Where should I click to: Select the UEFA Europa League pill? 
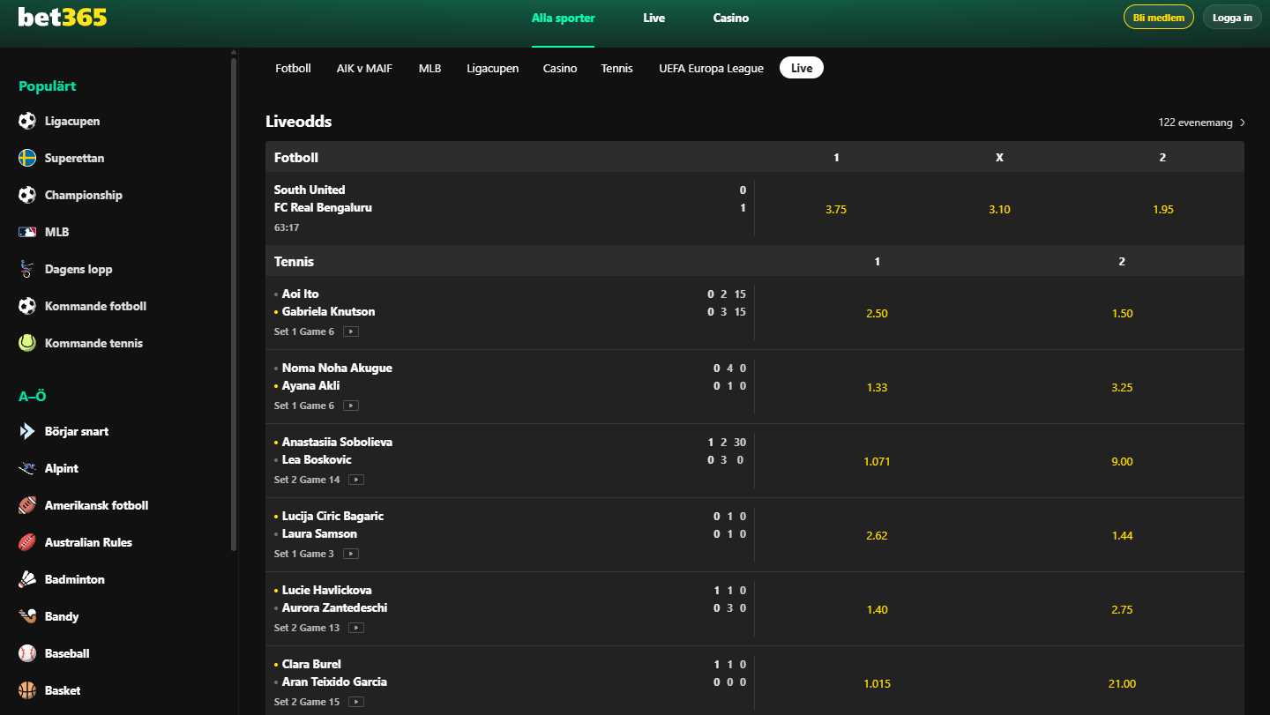(x=712, y=68)
